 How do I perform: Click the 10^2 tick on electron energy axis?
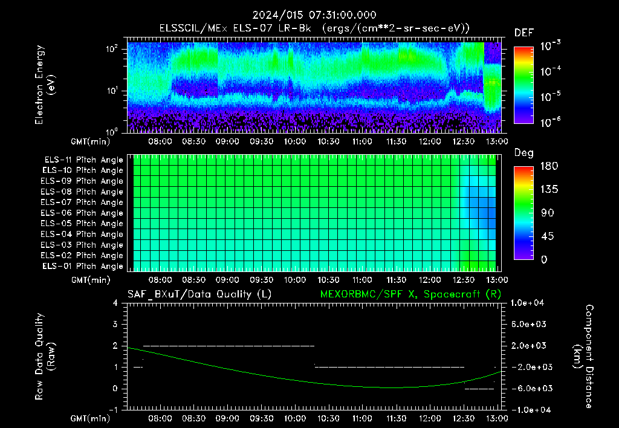coord(112,49)
